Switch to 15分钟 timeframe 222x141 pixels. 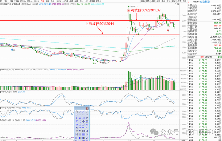tap(23, 1)
